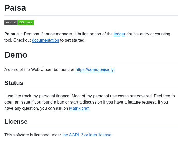Click the "Status" section heading

point(14,83)
